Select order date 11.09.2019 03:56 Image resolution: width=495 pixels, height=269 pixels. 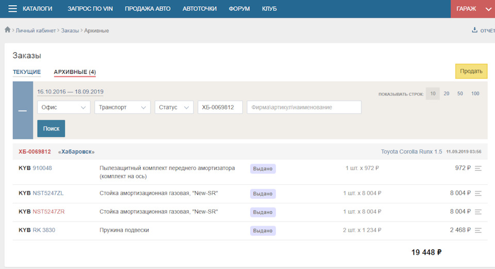click(464, 152)
